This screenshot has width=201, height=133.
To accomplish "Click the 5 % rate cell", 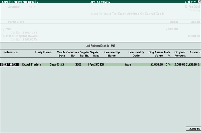I will click(168, 64).
